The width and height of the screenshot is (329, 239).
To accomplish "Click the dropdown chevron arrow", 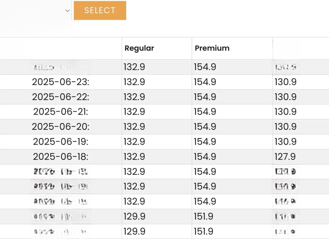I will pos(67,10).
